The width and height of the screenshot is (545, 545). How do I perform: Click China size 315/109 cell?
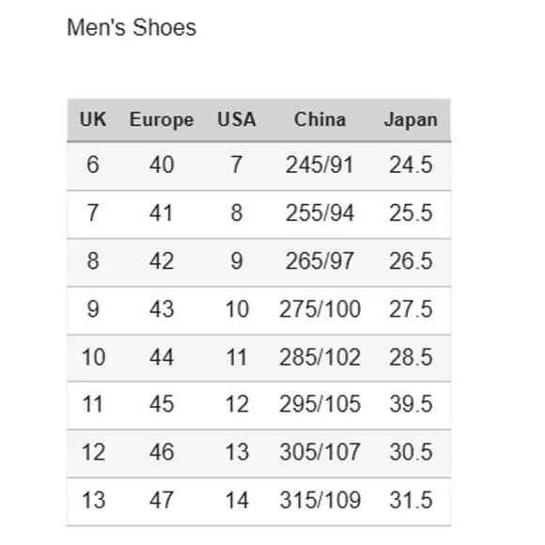[x=319, y=501]
